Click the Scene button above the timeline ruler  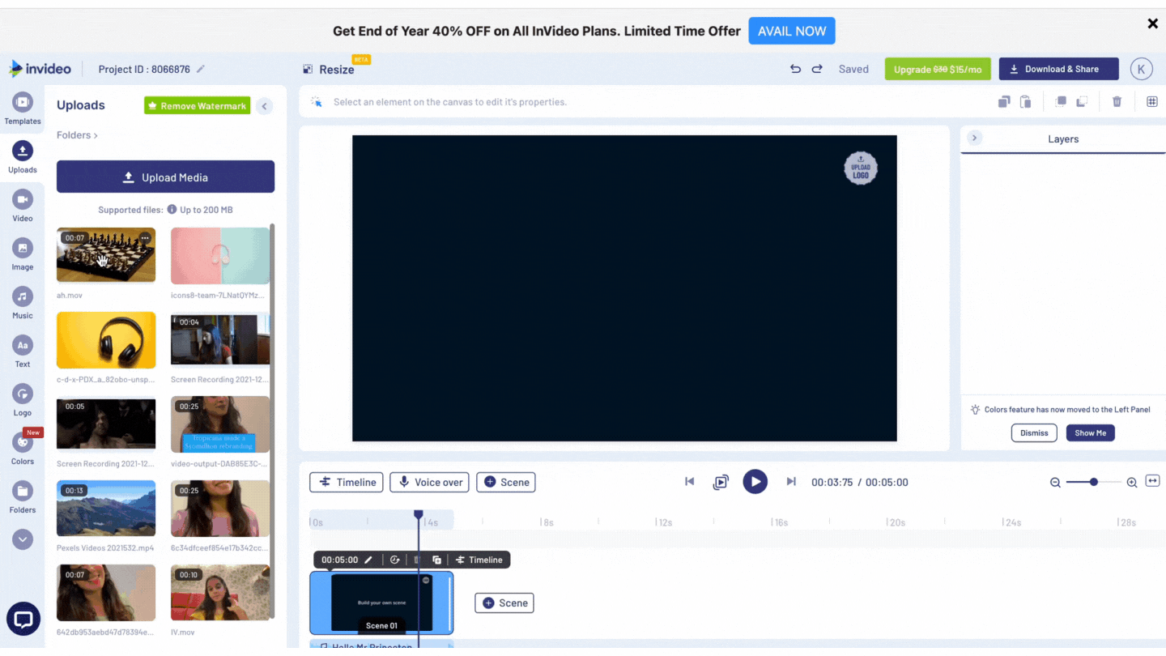click(x=506, y=483)
